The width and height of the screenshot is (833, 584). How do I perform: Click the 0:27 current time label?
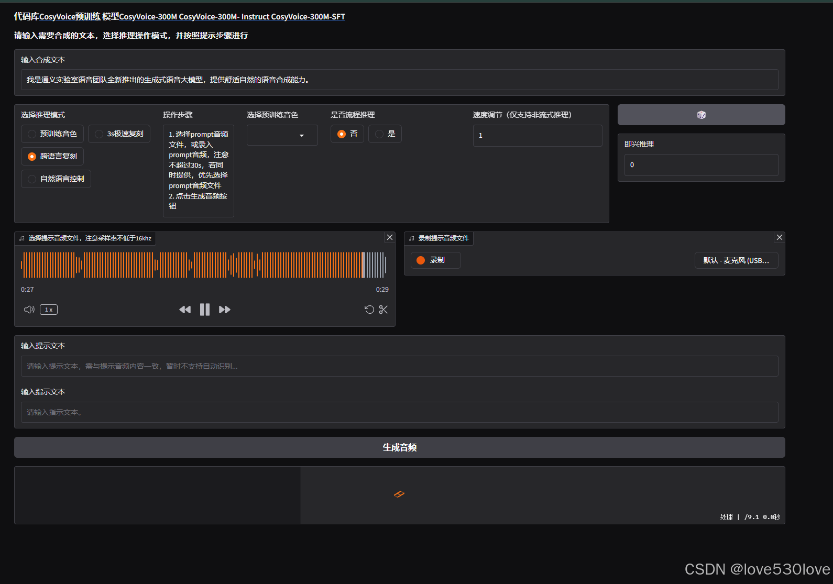27,290
